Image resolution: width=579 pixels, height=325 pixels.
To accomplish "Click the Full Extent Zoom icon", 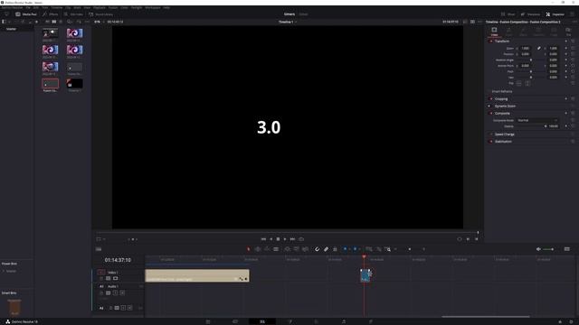I will [x=369, y=249].
